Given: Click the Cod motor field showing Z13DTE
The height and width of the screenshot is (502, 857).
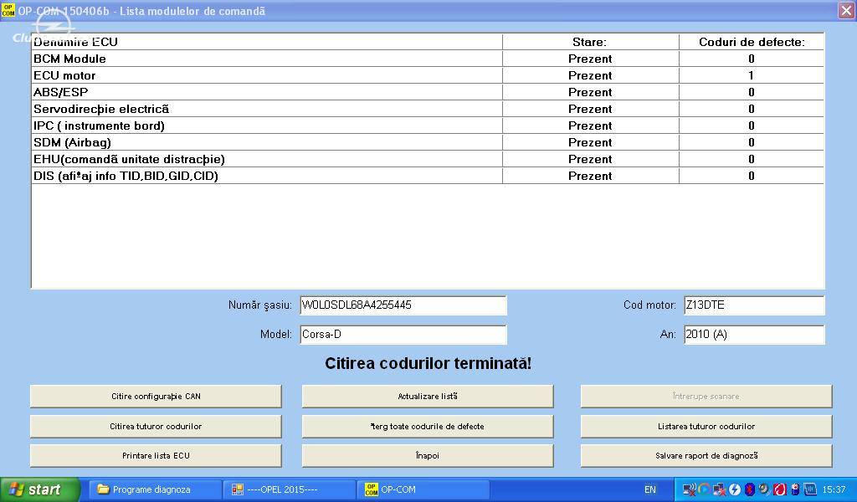Looking at the screenshot, I should (754, 305).
